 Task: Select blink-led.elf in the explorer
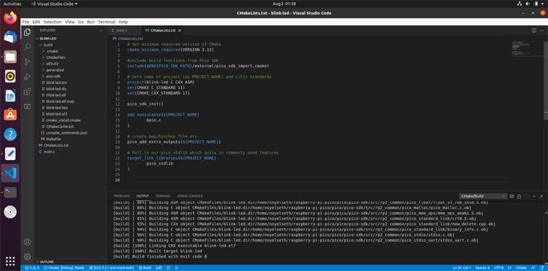(56, 95)
